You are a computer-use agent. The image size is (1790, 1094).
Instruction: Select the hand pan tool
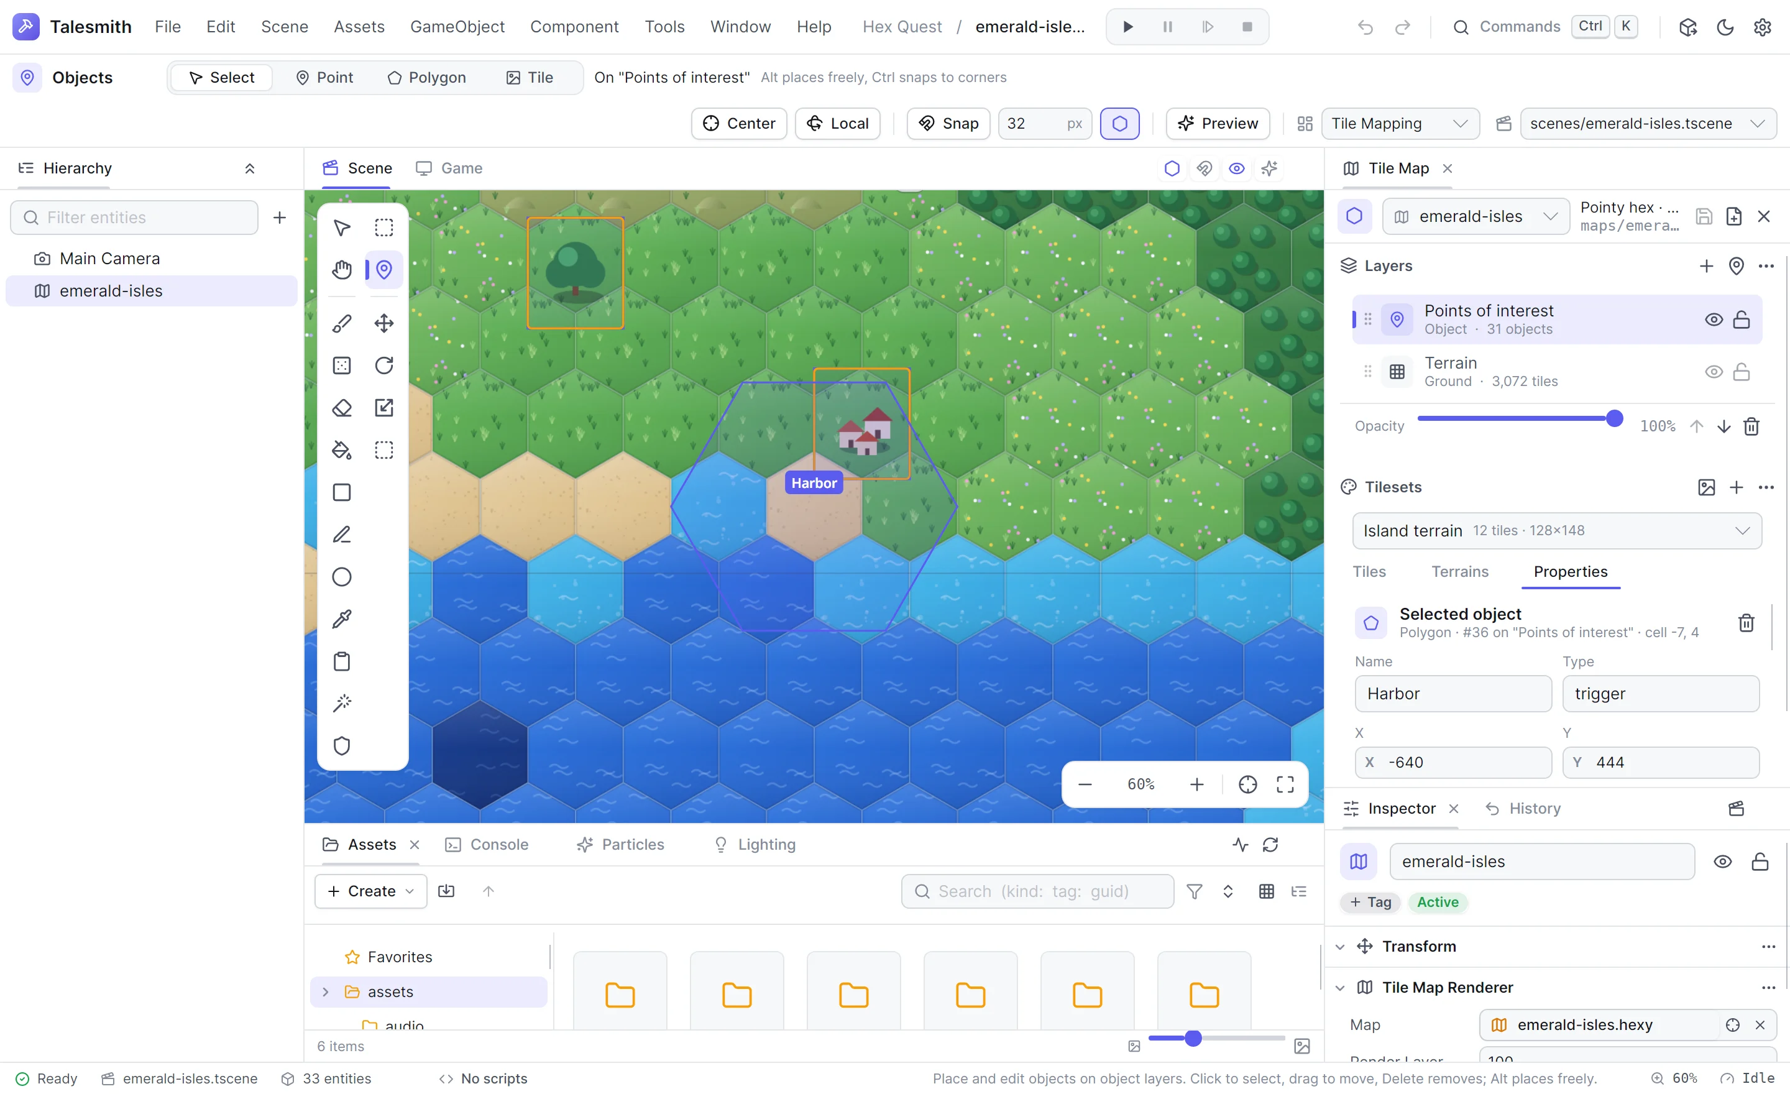341,270
